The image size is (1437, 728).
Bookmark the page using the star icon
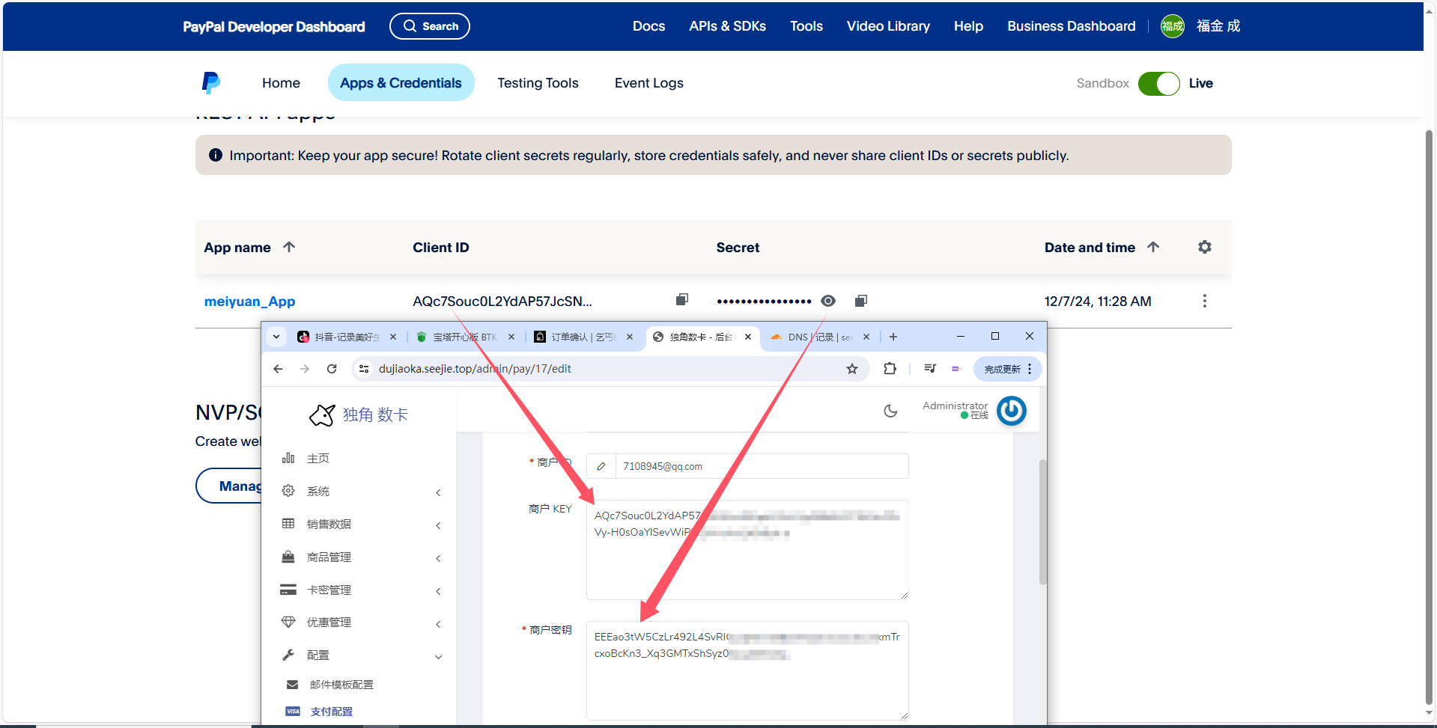pos(852,368)
